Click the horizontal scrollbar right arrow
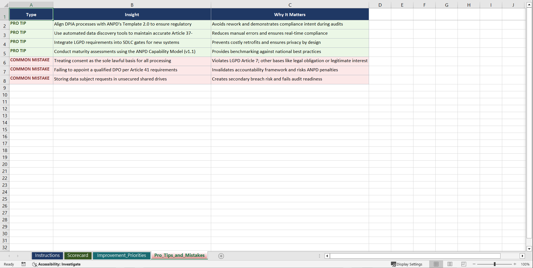Viewport: 533px width, 268px height. click(x=523, y=256)
